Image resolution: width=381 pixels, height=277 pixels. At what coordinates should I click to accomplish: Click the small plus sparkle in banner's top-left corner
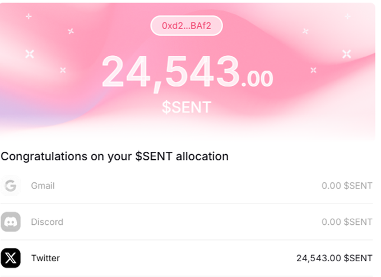[29, 16]
